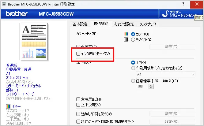
Task: Click the scaling percentage field showing 100
Action: (x=142, y=87)
